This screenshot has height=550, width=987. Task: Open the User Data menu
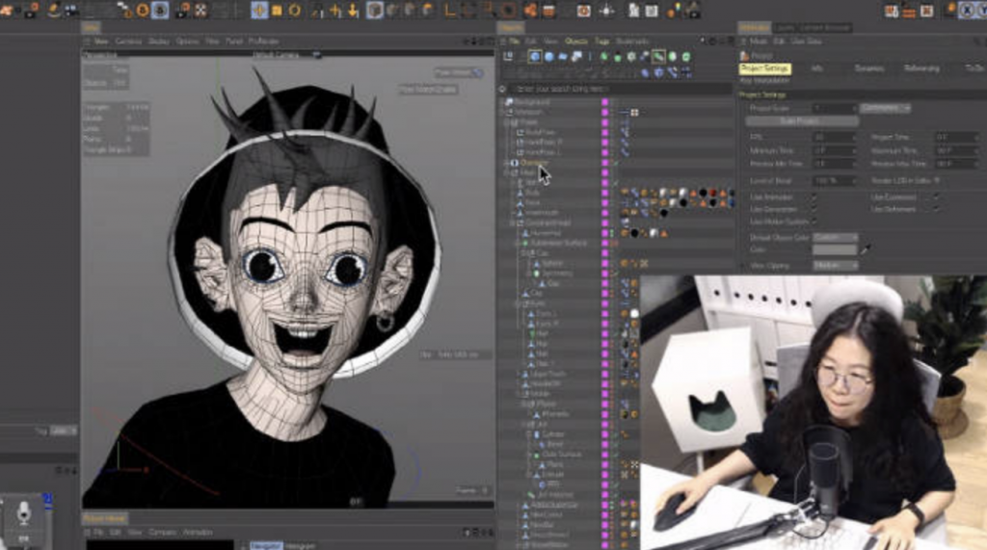point(807,40)
